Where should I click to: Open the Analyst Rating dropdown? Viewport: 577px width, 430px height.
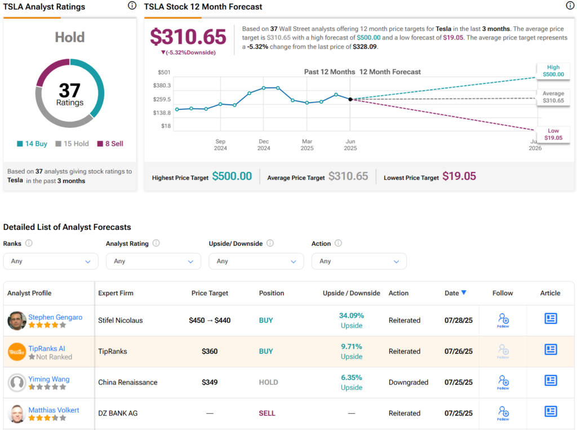pos(153,261)
